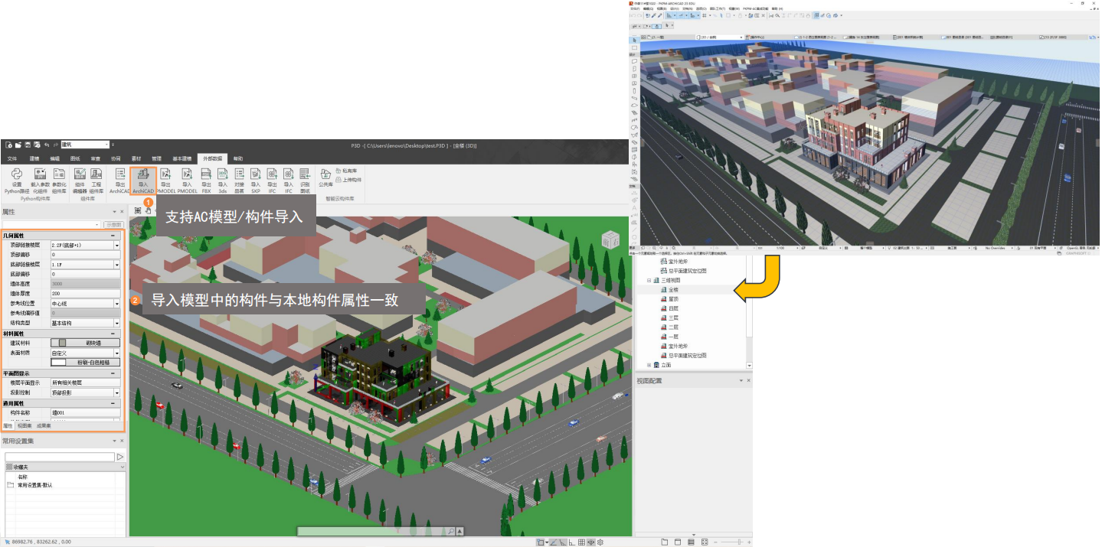Switch to the 视图集 panel tab
Screen dimensions: 1102x547
[x=25, y=425]
